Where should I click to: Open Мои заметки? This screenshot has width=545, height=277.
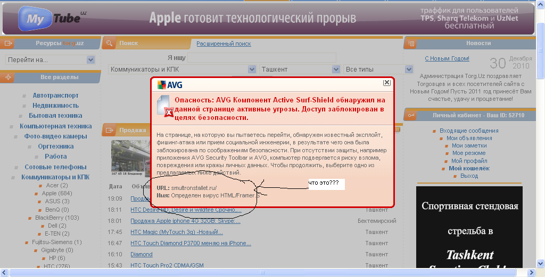pyautogui.click(x=469, y=145)
